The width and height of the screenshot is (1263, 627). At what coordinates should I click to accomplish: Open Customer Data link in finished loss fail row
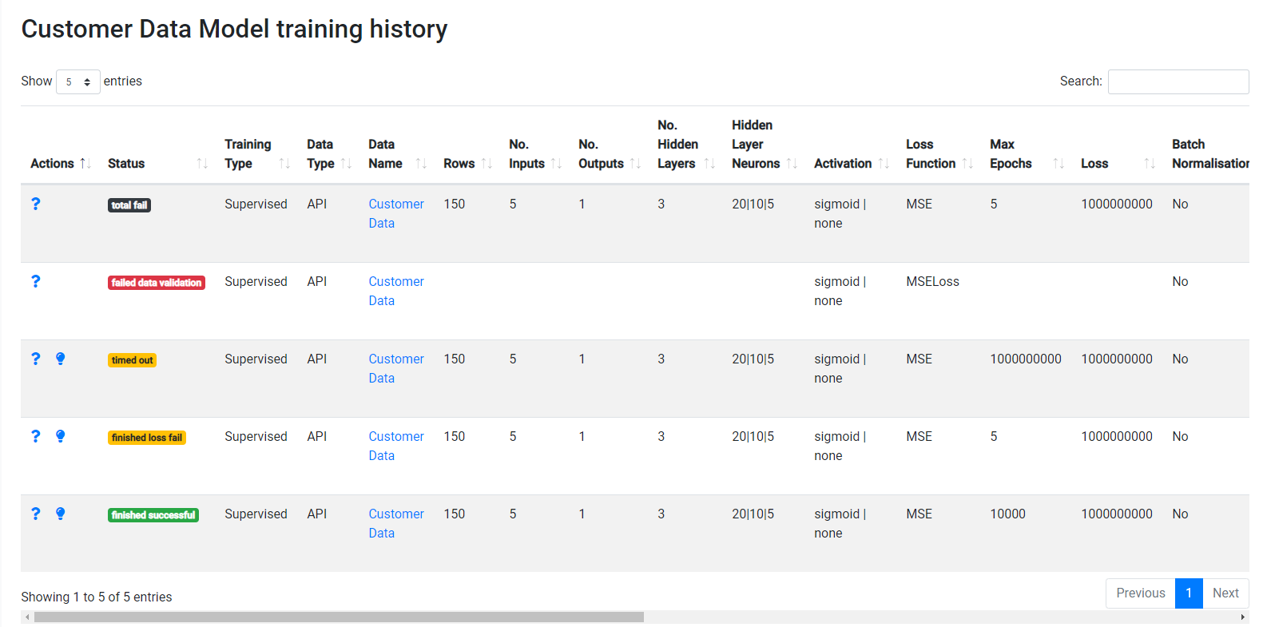pos(396,446)
